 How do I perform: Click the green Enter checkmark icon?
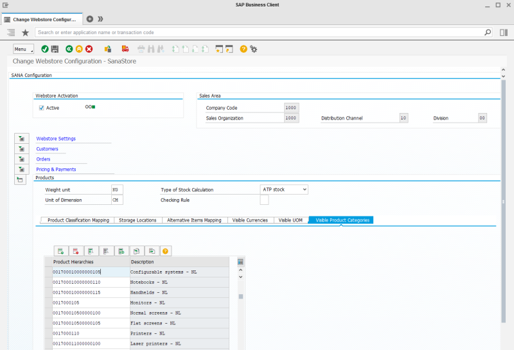point(45,49)
